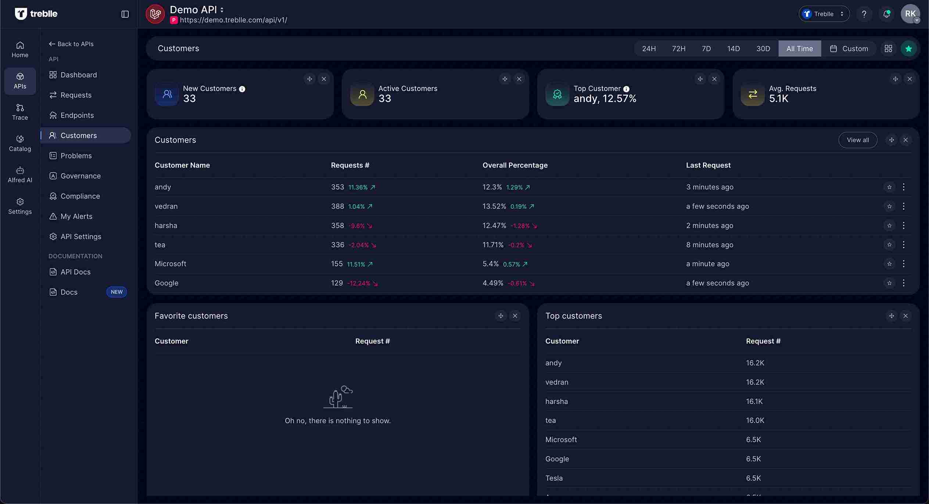Star the customer vedran in the list

[x=889, y=206]
